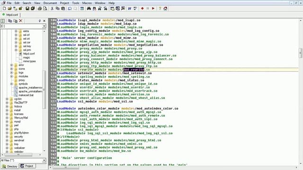Select makecert.bat in the directory tree
Screen dimensions: 303x170
(26, 95)
